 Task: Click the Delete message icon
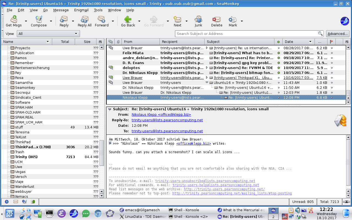(216, 19)
